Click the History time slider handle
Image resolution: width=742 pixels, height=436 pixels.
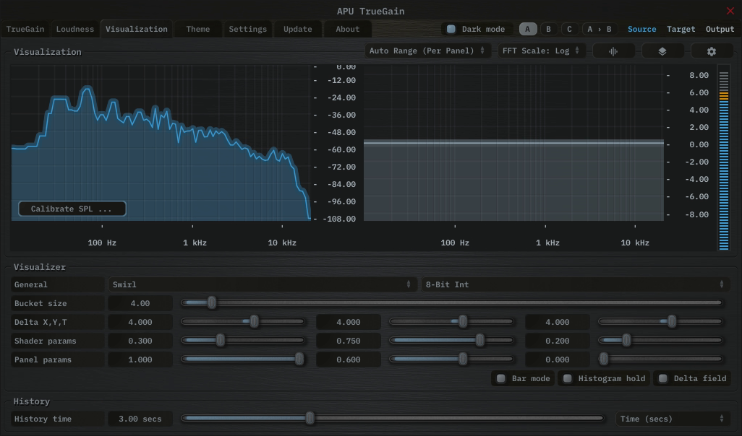[x=310, y=418]
